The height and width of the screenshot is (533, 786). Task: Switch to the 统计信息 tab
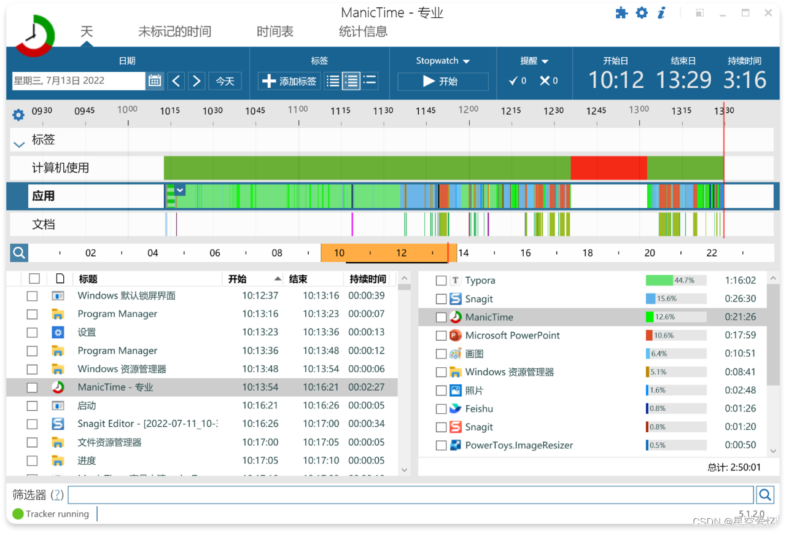364,31
